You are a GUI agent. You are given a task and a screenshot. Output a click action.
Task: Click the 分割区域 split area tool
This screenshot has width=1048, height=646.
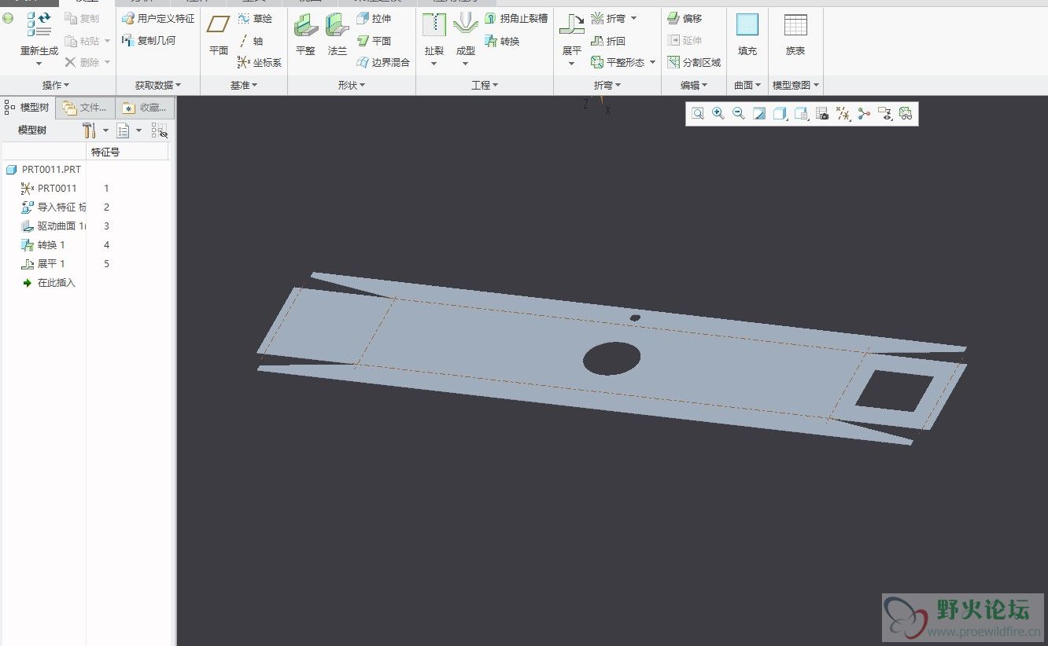pyautogui.click(x=694, y=62)
